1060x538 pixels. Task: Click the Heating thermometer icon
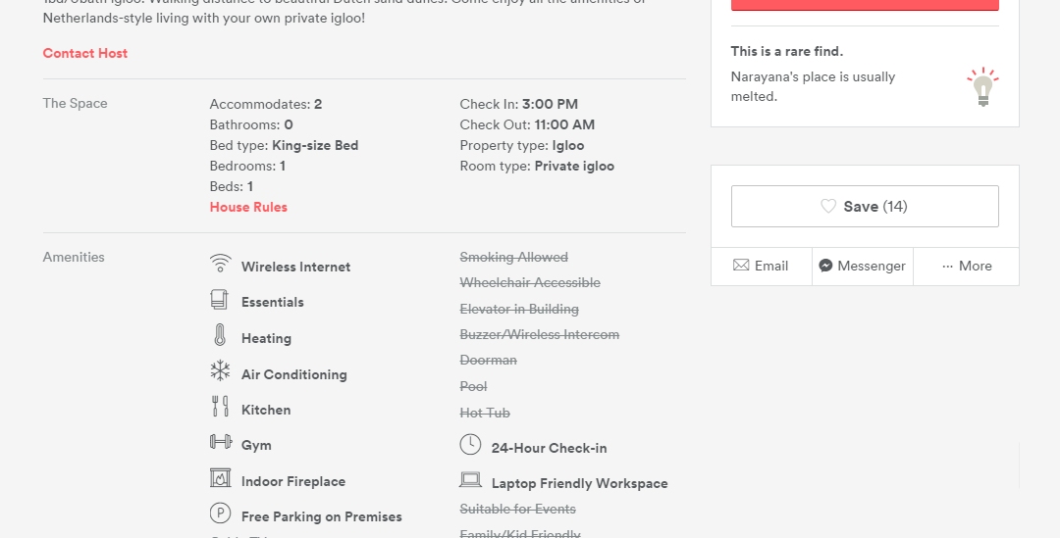[220, 336]
